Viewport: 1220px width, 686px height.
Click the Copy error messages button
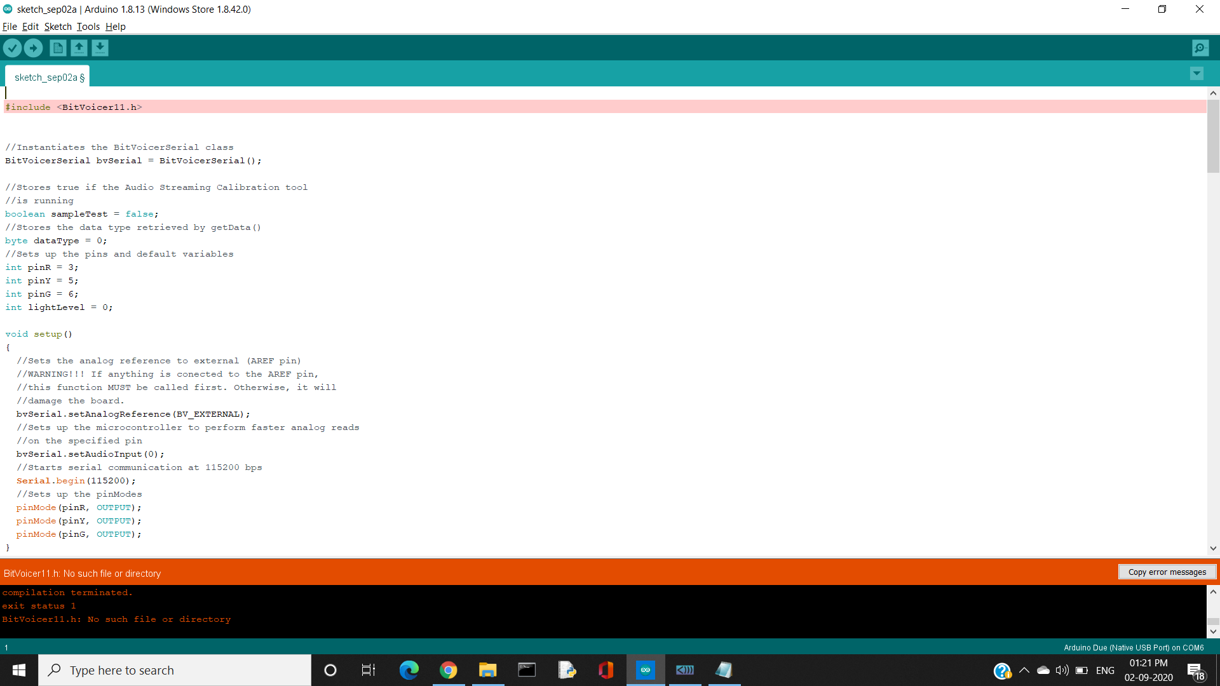click(1167, 572)
